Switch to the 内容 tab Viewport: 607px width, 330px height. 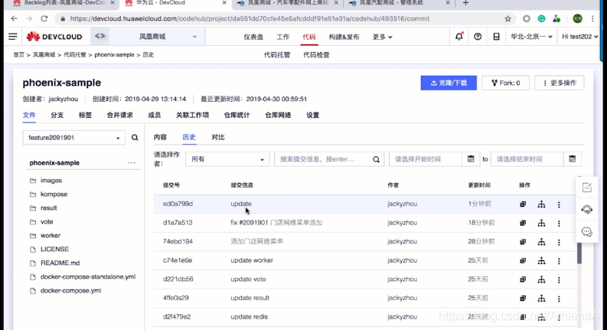click(x=160, y=137)
